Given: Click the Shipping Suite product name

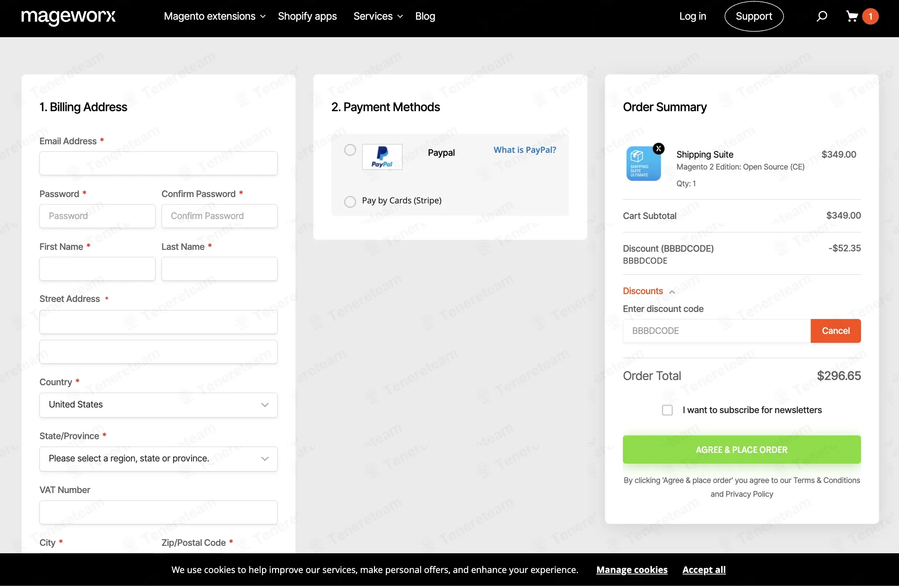Looking at the screenshot, I should click(x=705, y=154).
